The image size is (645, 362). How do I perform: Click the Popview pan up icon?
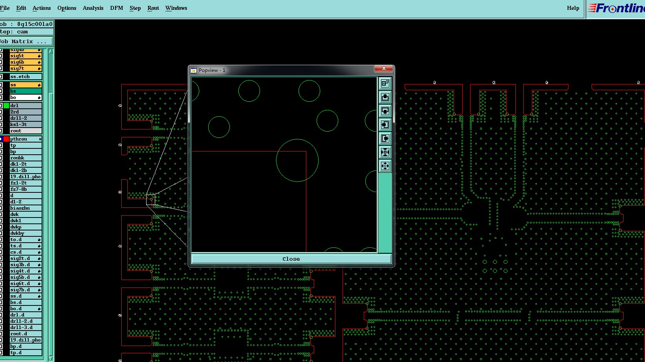(x=385, y=97)
